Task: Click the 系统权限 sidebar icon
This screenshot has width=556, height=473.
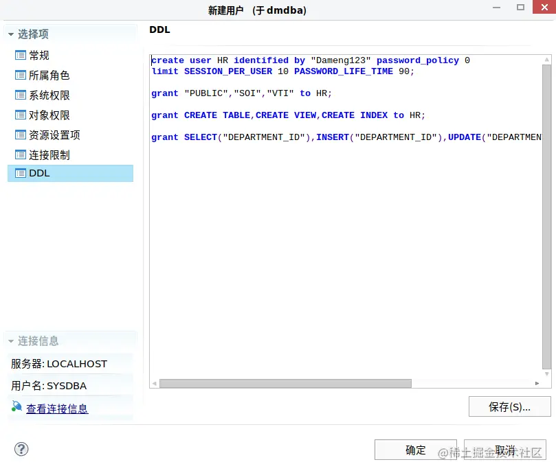Action: coord(21,95)
